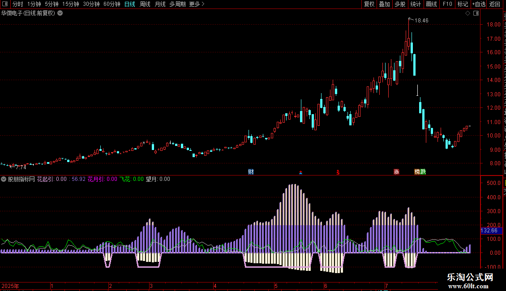The height and width of the screenshot is (291, 506).
Task: Click the 望月: 0.00 indicator value
Action: pyautogui.click(x=158, y=179)
